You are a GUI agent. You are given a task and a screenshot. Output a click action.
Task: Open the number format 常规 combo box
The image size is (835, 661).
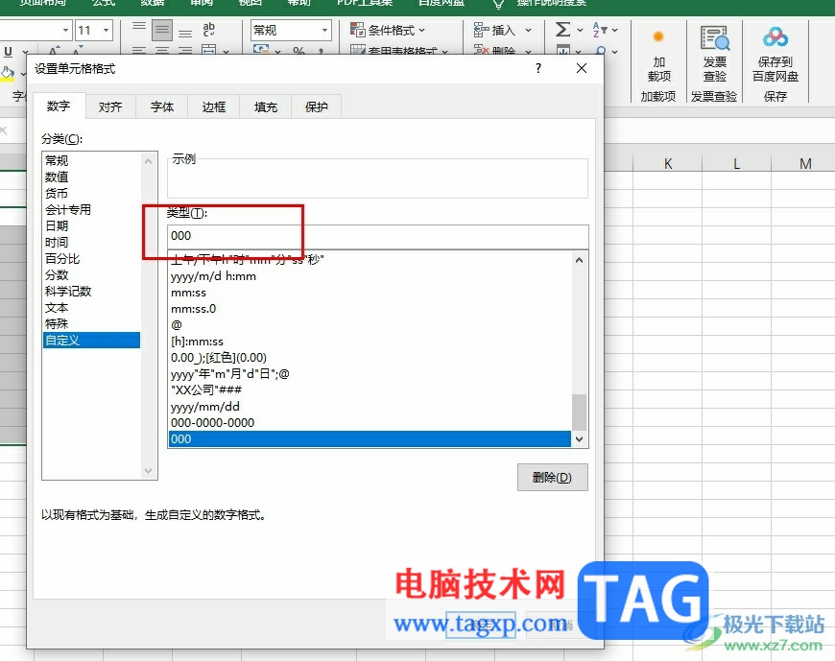pos(291,31)
